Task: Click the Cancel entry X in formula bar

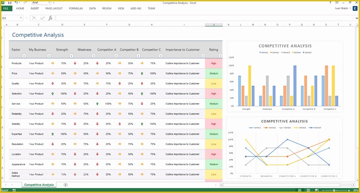Action: pos(34,18)
